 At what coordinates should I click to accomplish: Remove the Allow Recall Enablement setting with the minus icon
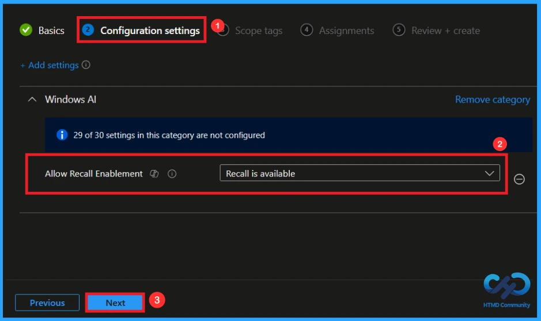(519, 179)
